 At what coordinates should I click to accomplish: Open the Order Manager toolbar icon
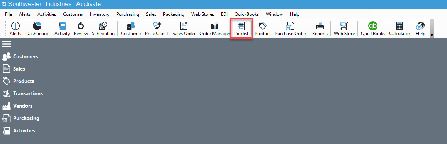coord(214,29)
